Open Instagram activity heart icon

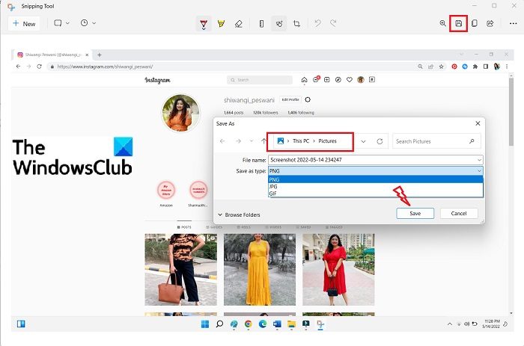[350, 80]
